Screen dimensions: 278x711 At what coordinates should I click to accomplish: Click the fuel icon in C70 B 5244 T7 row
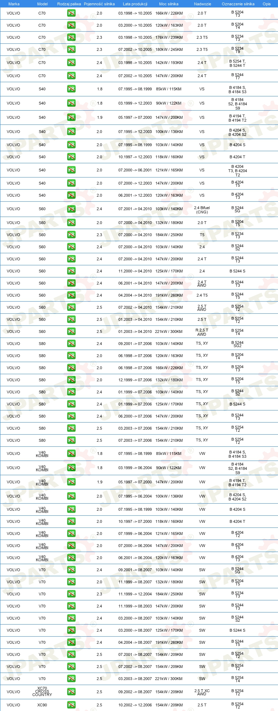click(x=71, y=76)
